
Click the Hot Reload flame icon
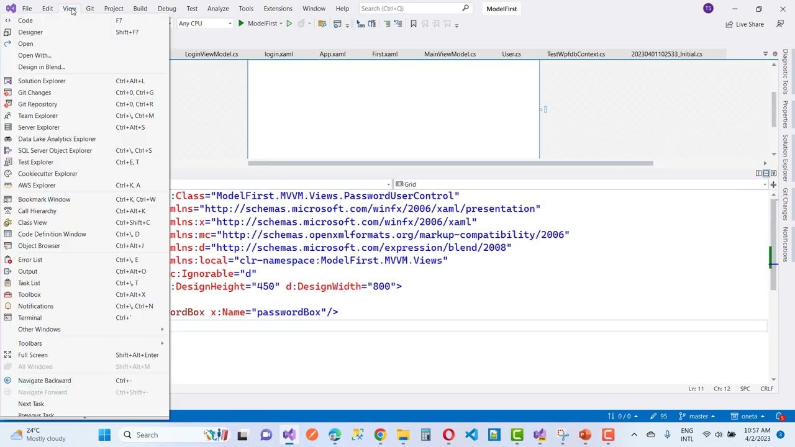point(301,24)
